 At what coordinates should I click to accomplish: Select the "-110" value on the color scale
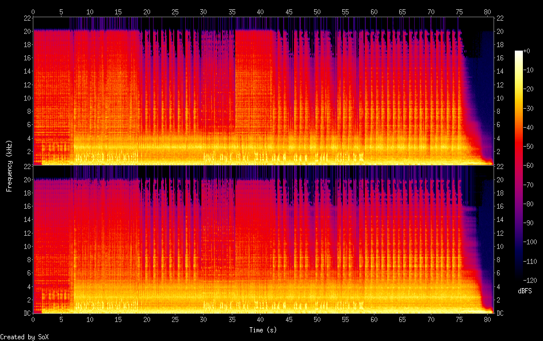pyautogui.click(x=530, y=262)
